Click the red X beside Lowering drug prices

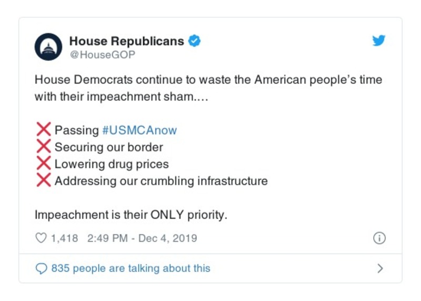pos(43,164)
